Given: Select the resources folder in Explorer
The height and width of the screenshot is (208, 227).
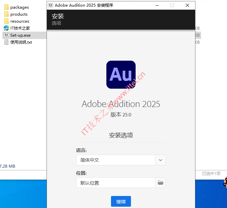Looking at the screenshot, I should (20, 21).
